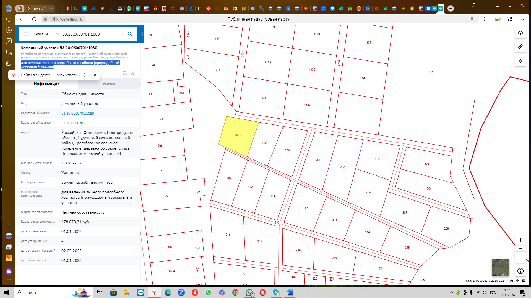Reset map orientation with compass icon
531x298 pixels.
(x=520, y=271)
